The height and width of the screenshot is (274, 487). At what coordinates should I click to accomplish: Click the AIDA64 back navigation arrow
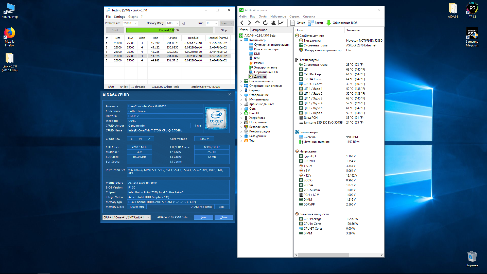(242, 23)
